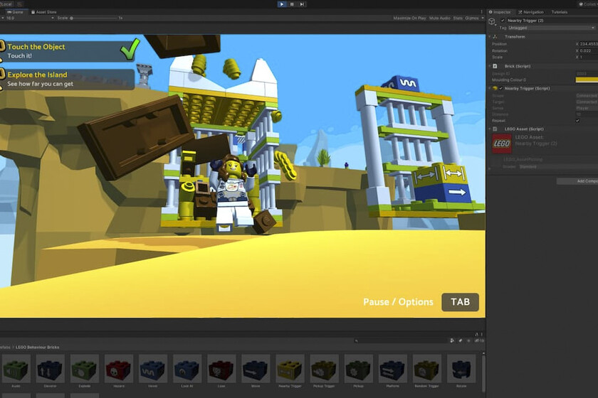This screenshot has width=598, height=398.
Task: Toggle Nearby Trigger (Script) enabled checkbox
Action: tap(501, 88)
